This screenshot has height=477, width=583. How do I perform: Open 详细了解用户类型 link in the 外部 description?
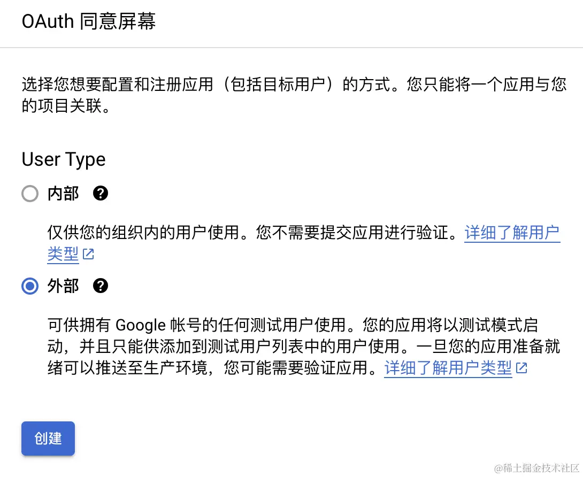(x=448, y=368)
